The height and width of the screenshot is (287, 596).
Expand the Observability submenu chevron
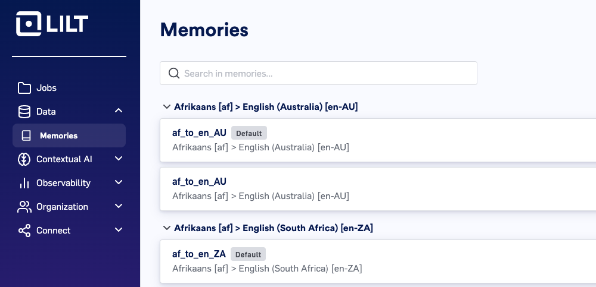(119, 182)
